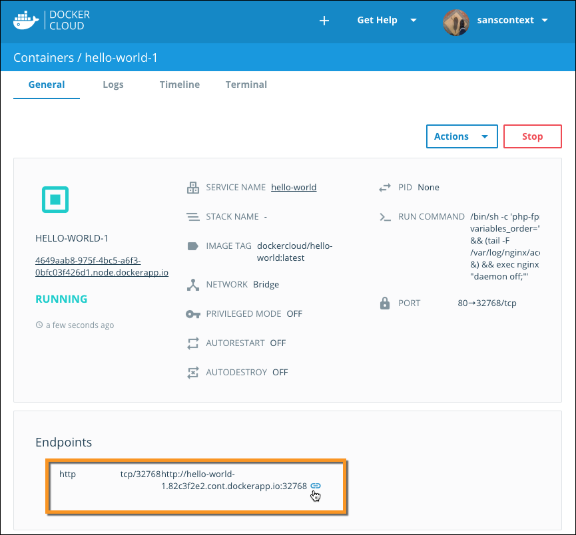Click the Image Tag label icon

pyautogui.click(x=193, y=246)
